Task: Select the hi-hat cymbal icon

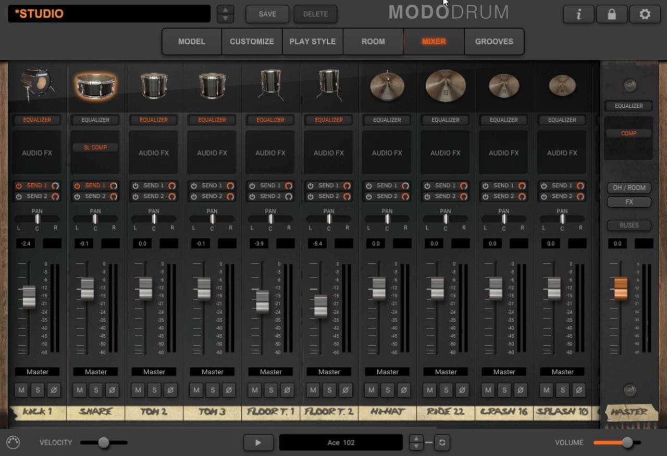Action: [387, 86]
